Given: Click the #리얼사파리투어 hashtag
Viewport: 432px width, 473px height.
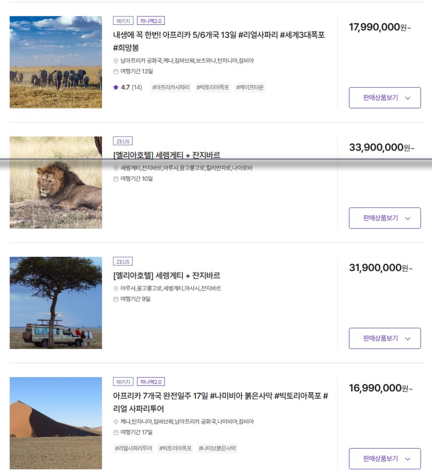Looking at the screenshot, I should (133, 448).
